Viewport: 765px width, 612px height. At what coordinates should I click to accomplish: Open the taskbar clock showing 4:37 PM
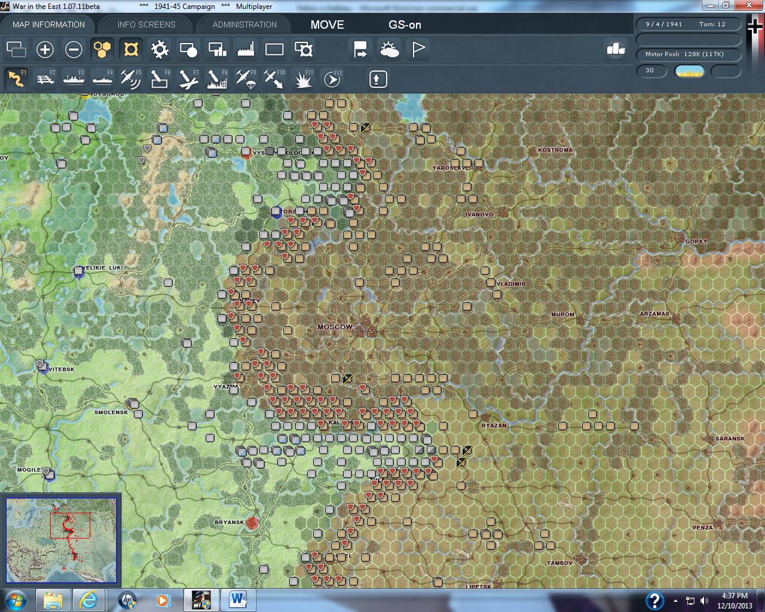(735, 600)
